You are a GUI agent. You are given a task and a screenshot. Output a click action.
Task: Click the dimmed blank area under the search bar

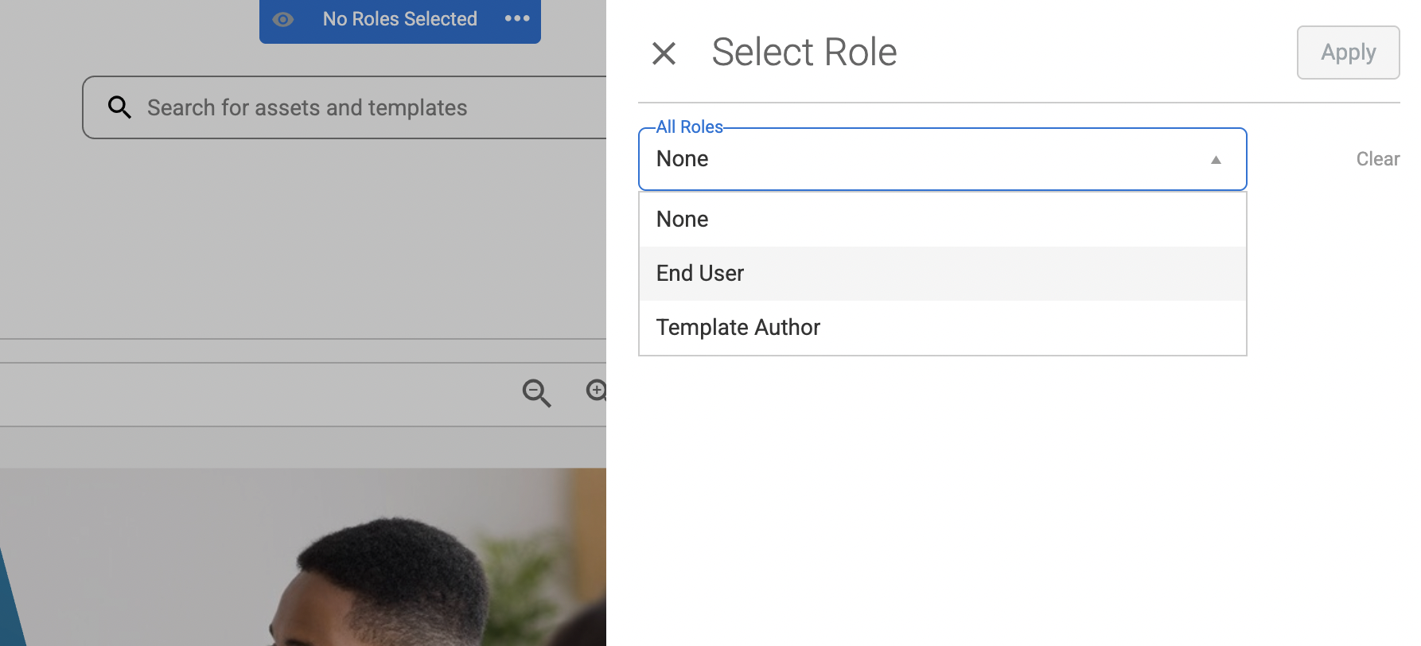point(302,239)
